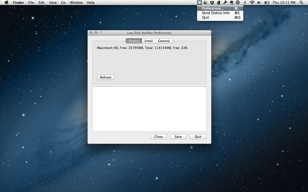Switch to the Email tab

149,41
